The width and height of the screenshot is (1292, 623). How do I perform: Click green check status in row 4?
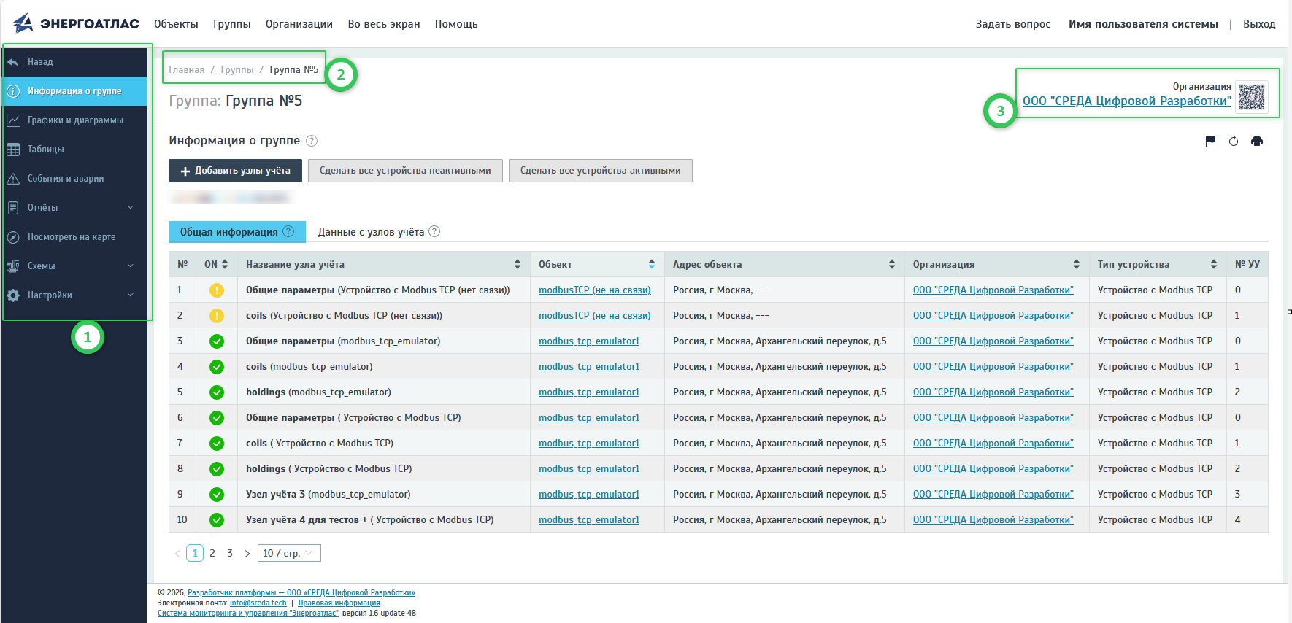pyautogui.click(x=217, y=366)
